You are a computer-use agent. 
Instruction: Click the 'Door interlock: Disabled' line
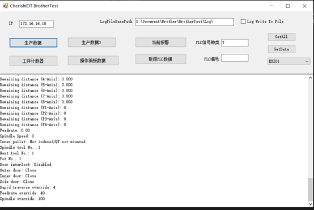pyautogui.click(x=26, y=165)
